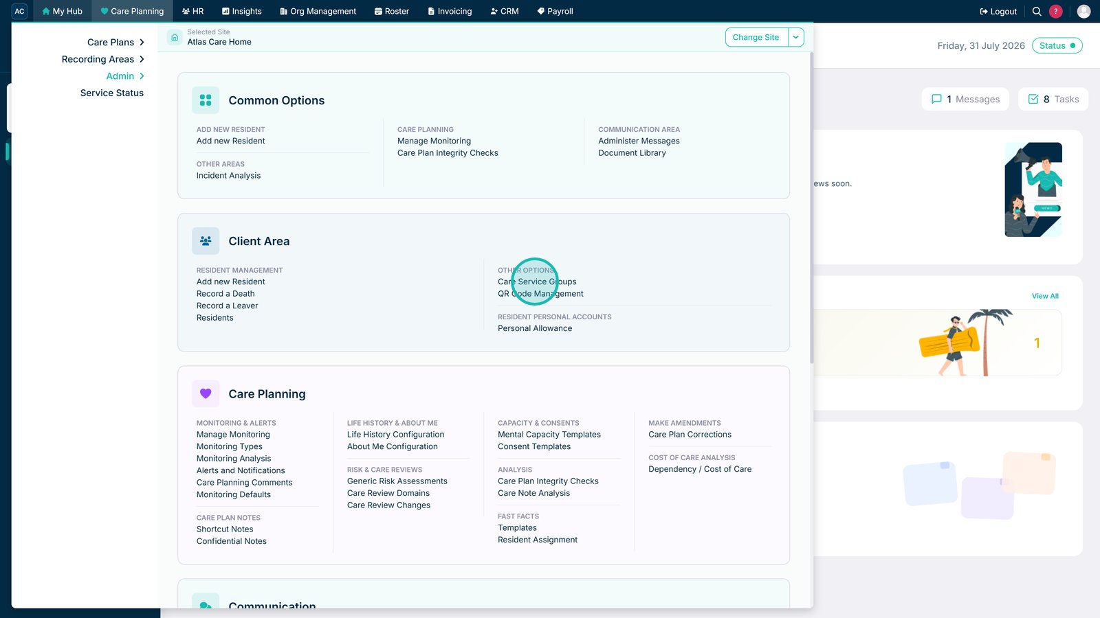Open Care Note Analysis link

point(533,493)
